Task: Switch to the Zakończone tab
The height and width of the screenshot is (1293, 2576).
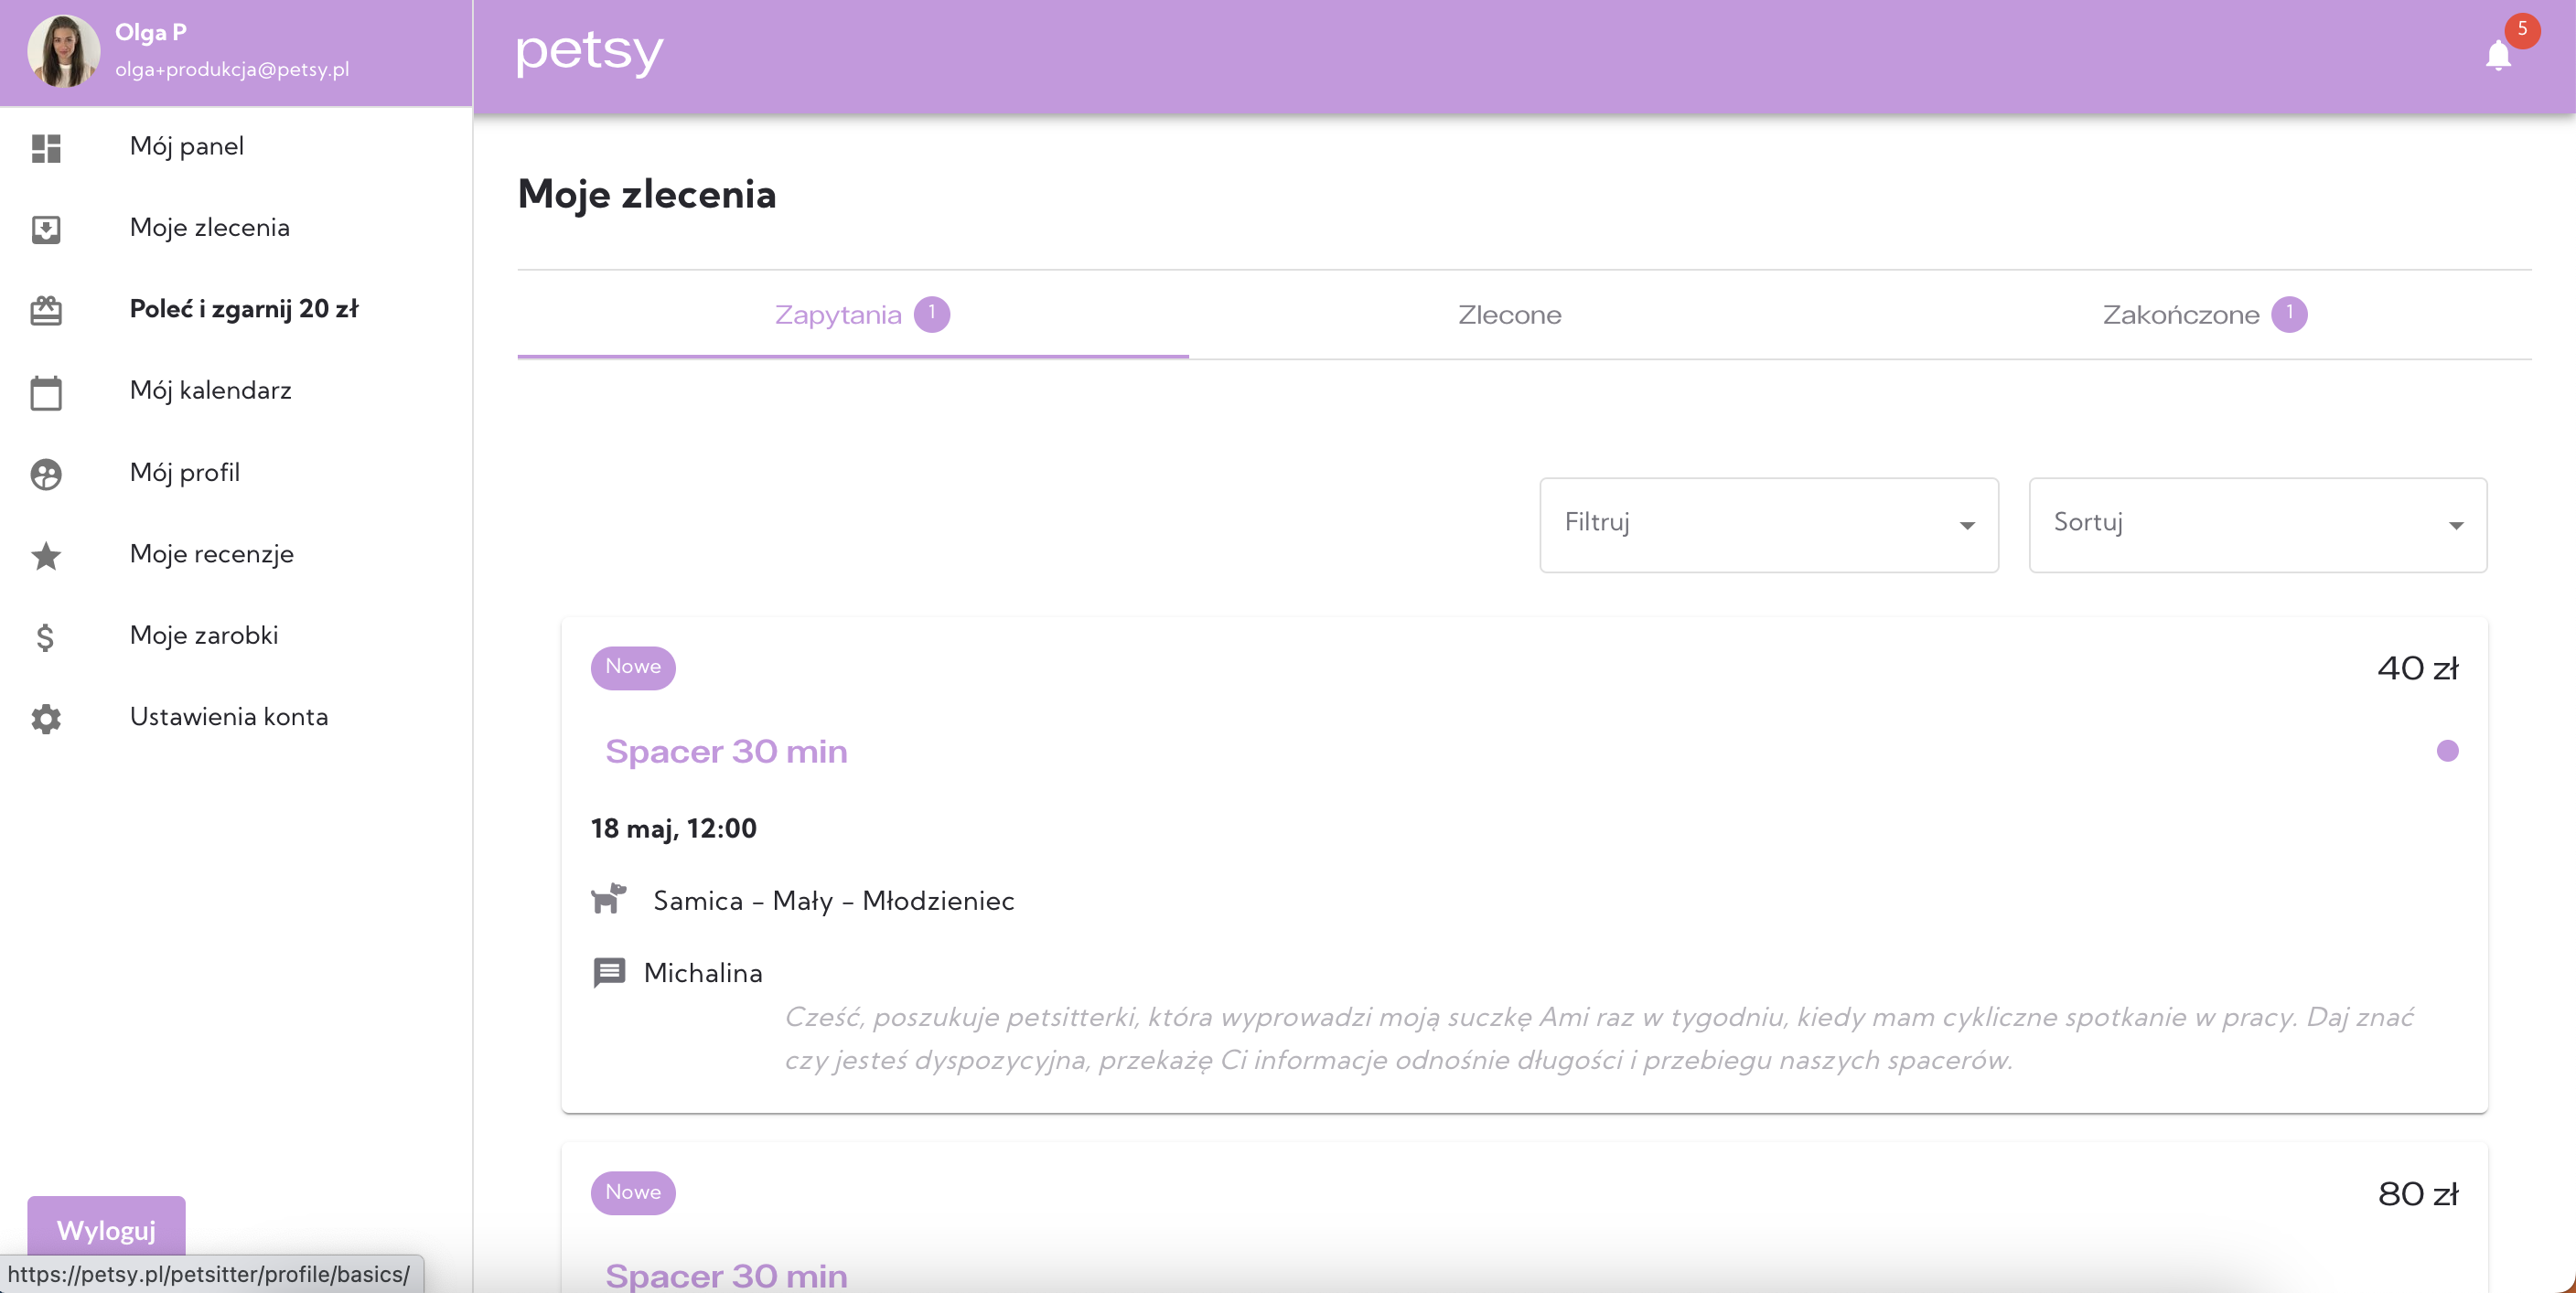Action: 2196,314
